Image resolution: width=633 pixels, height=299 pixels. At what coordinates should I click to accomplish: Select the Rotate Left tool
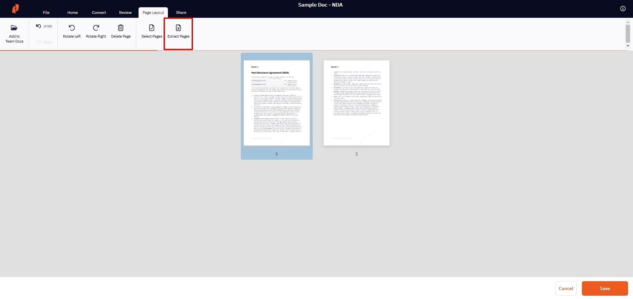click(72, 31)
